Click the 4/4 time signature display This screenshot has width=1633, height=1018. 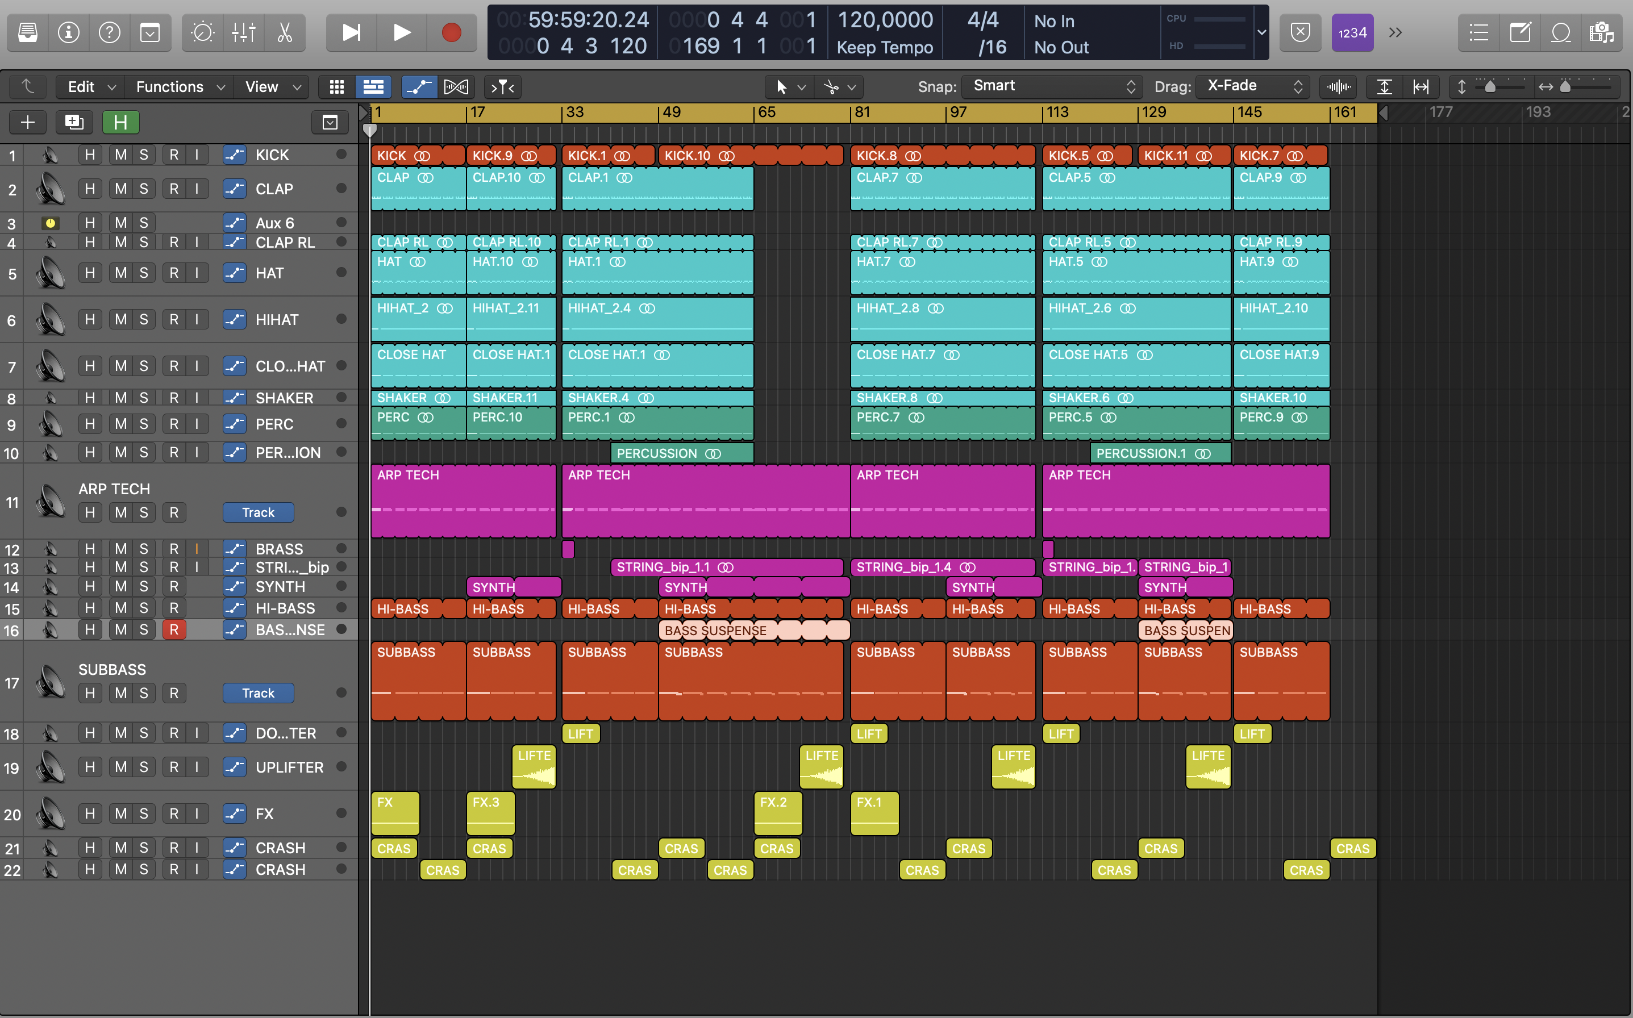(983, 19)
